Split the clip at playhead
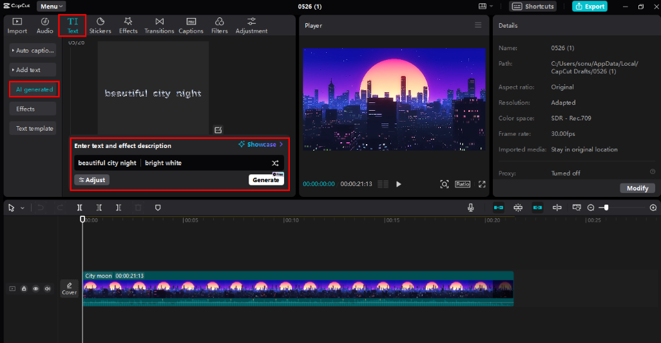This screenshot has height=343, width=661. (80, 207)
